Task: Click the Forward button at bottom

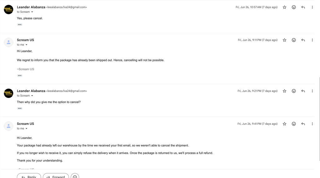Action: tap(56, 176)
